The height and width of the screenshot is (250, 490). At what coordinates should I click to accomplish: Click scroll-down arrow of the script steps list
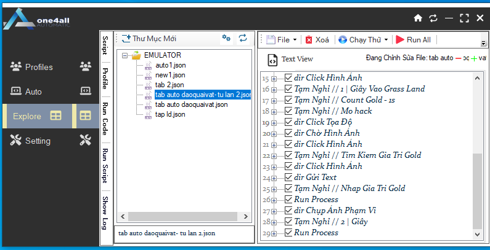point(477,234)
